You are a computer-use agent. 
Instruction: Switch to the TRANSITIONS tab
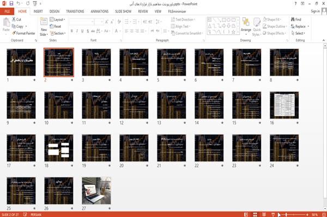(75, 11)
